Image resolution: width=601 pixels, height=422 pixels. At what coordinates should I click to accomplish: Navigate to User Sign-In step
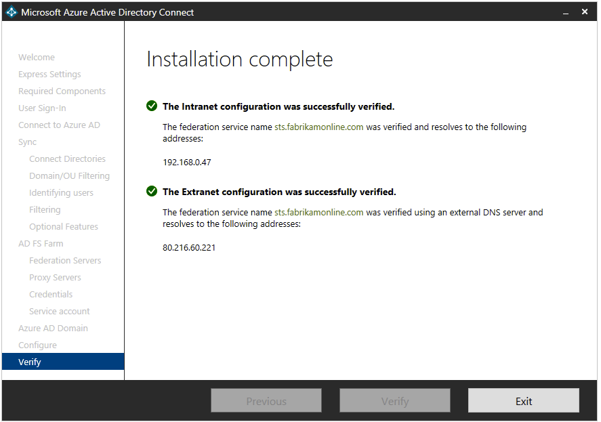(42, 108)
